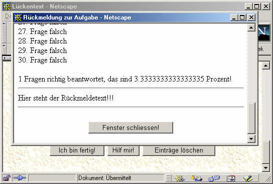Click the Einträge löschen button
Screen dimensions: 273x184
click(179, 150)
